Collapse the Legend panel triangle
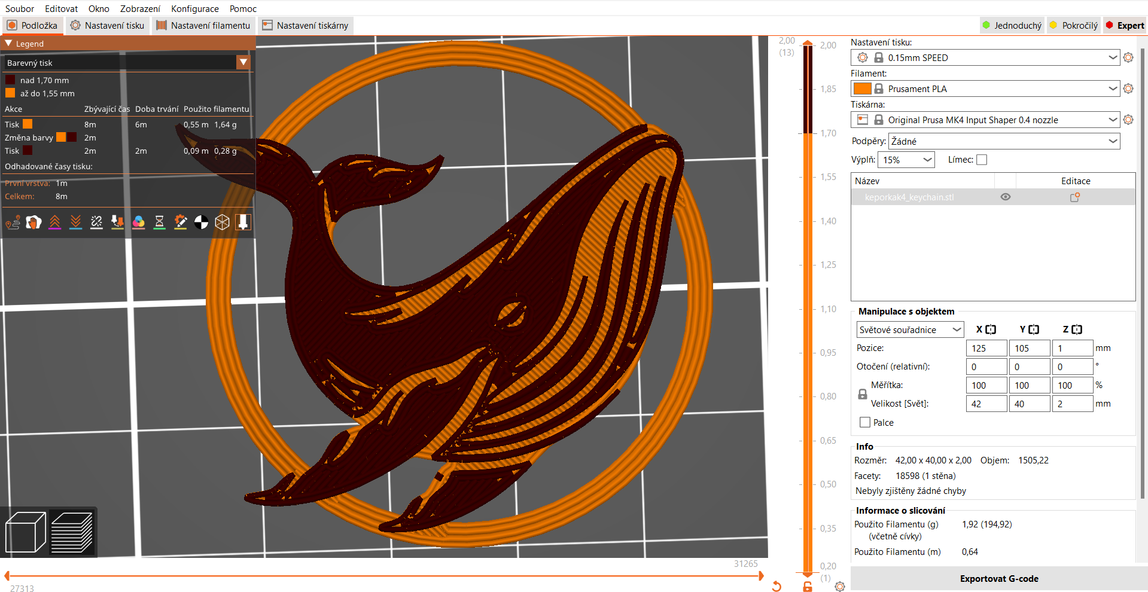This screenshot has height=592, width=1148. (8, 43)
